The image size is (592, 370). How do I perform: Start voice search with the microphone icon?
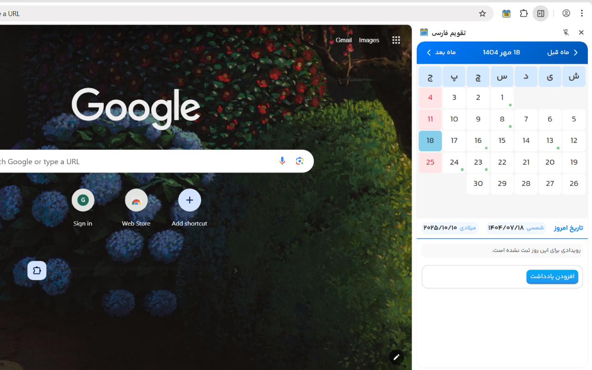(x=282, y=161)
